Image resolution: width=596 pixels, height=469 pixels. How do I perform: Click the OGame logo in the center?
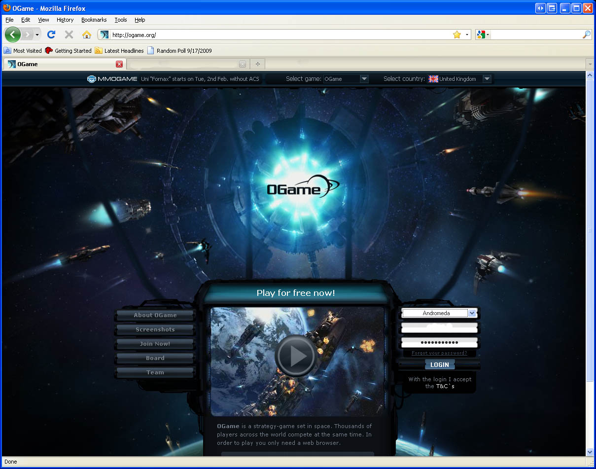click(x=303, y=186)
